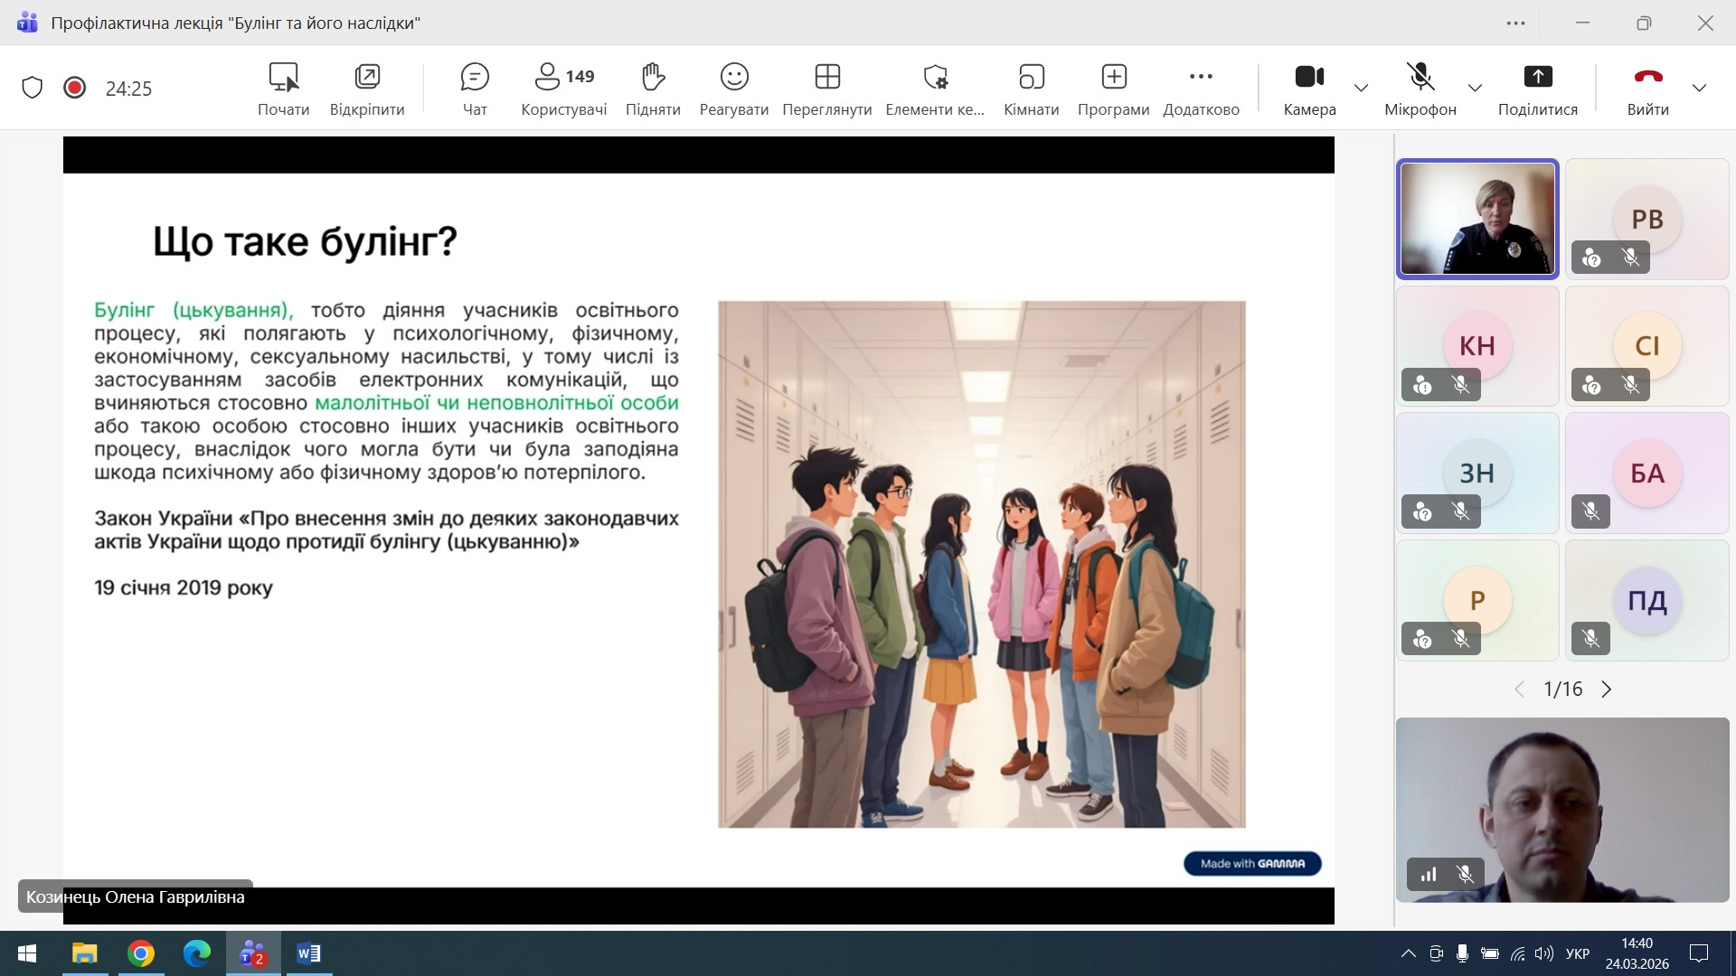Open the Додатково more menu
Viewport: 1736px width, 976px height.
point(1201,78)
